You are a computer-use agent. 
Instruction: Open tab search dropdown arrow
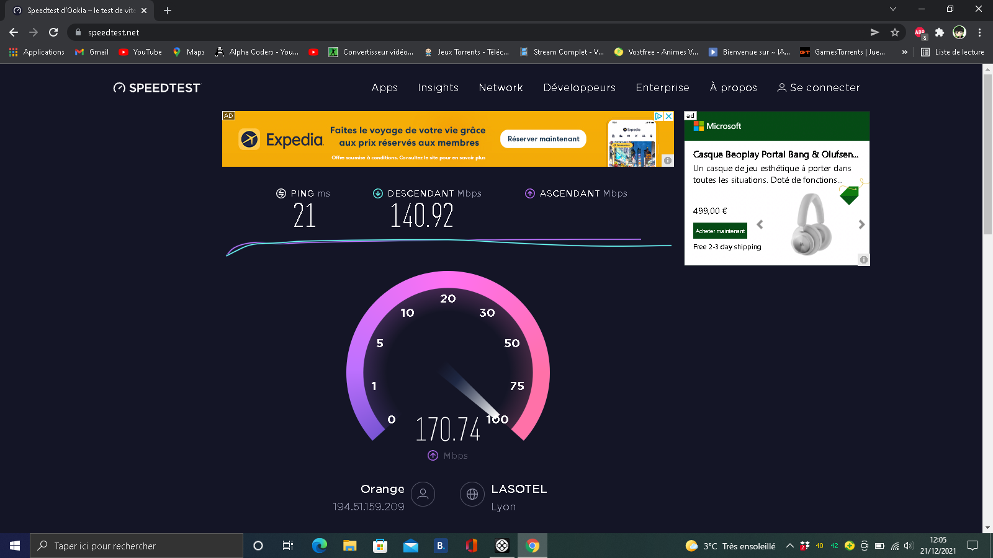893,9
